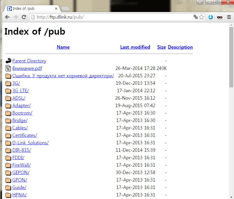Click the folder icon beside Adapter/
This screenshot has height=199, width=234.
8,106
